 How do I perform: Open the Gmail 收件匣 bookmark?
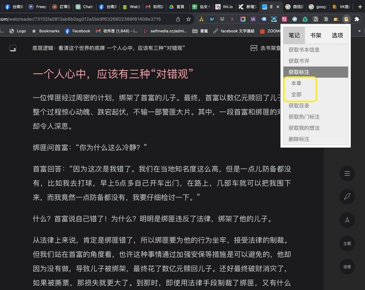(x=117, y=31)
